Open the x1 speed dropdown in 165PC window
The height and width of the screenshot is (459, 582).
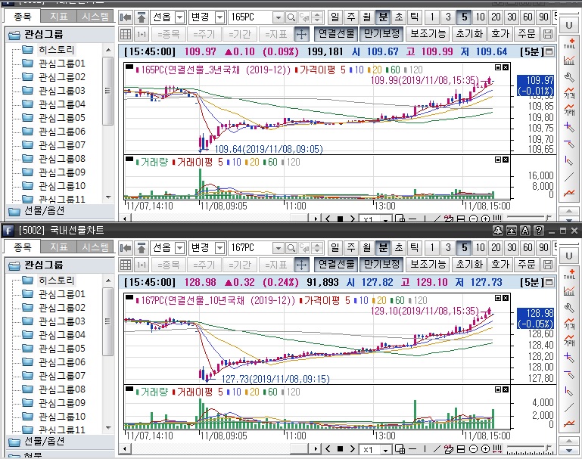pyautogui.click(x=386, y=219)
